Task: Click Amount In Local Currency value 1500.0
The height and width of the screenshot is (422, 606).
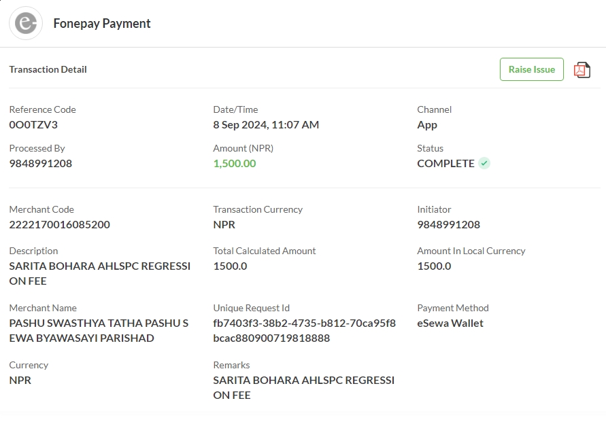Action: click(x=434, y=266)
